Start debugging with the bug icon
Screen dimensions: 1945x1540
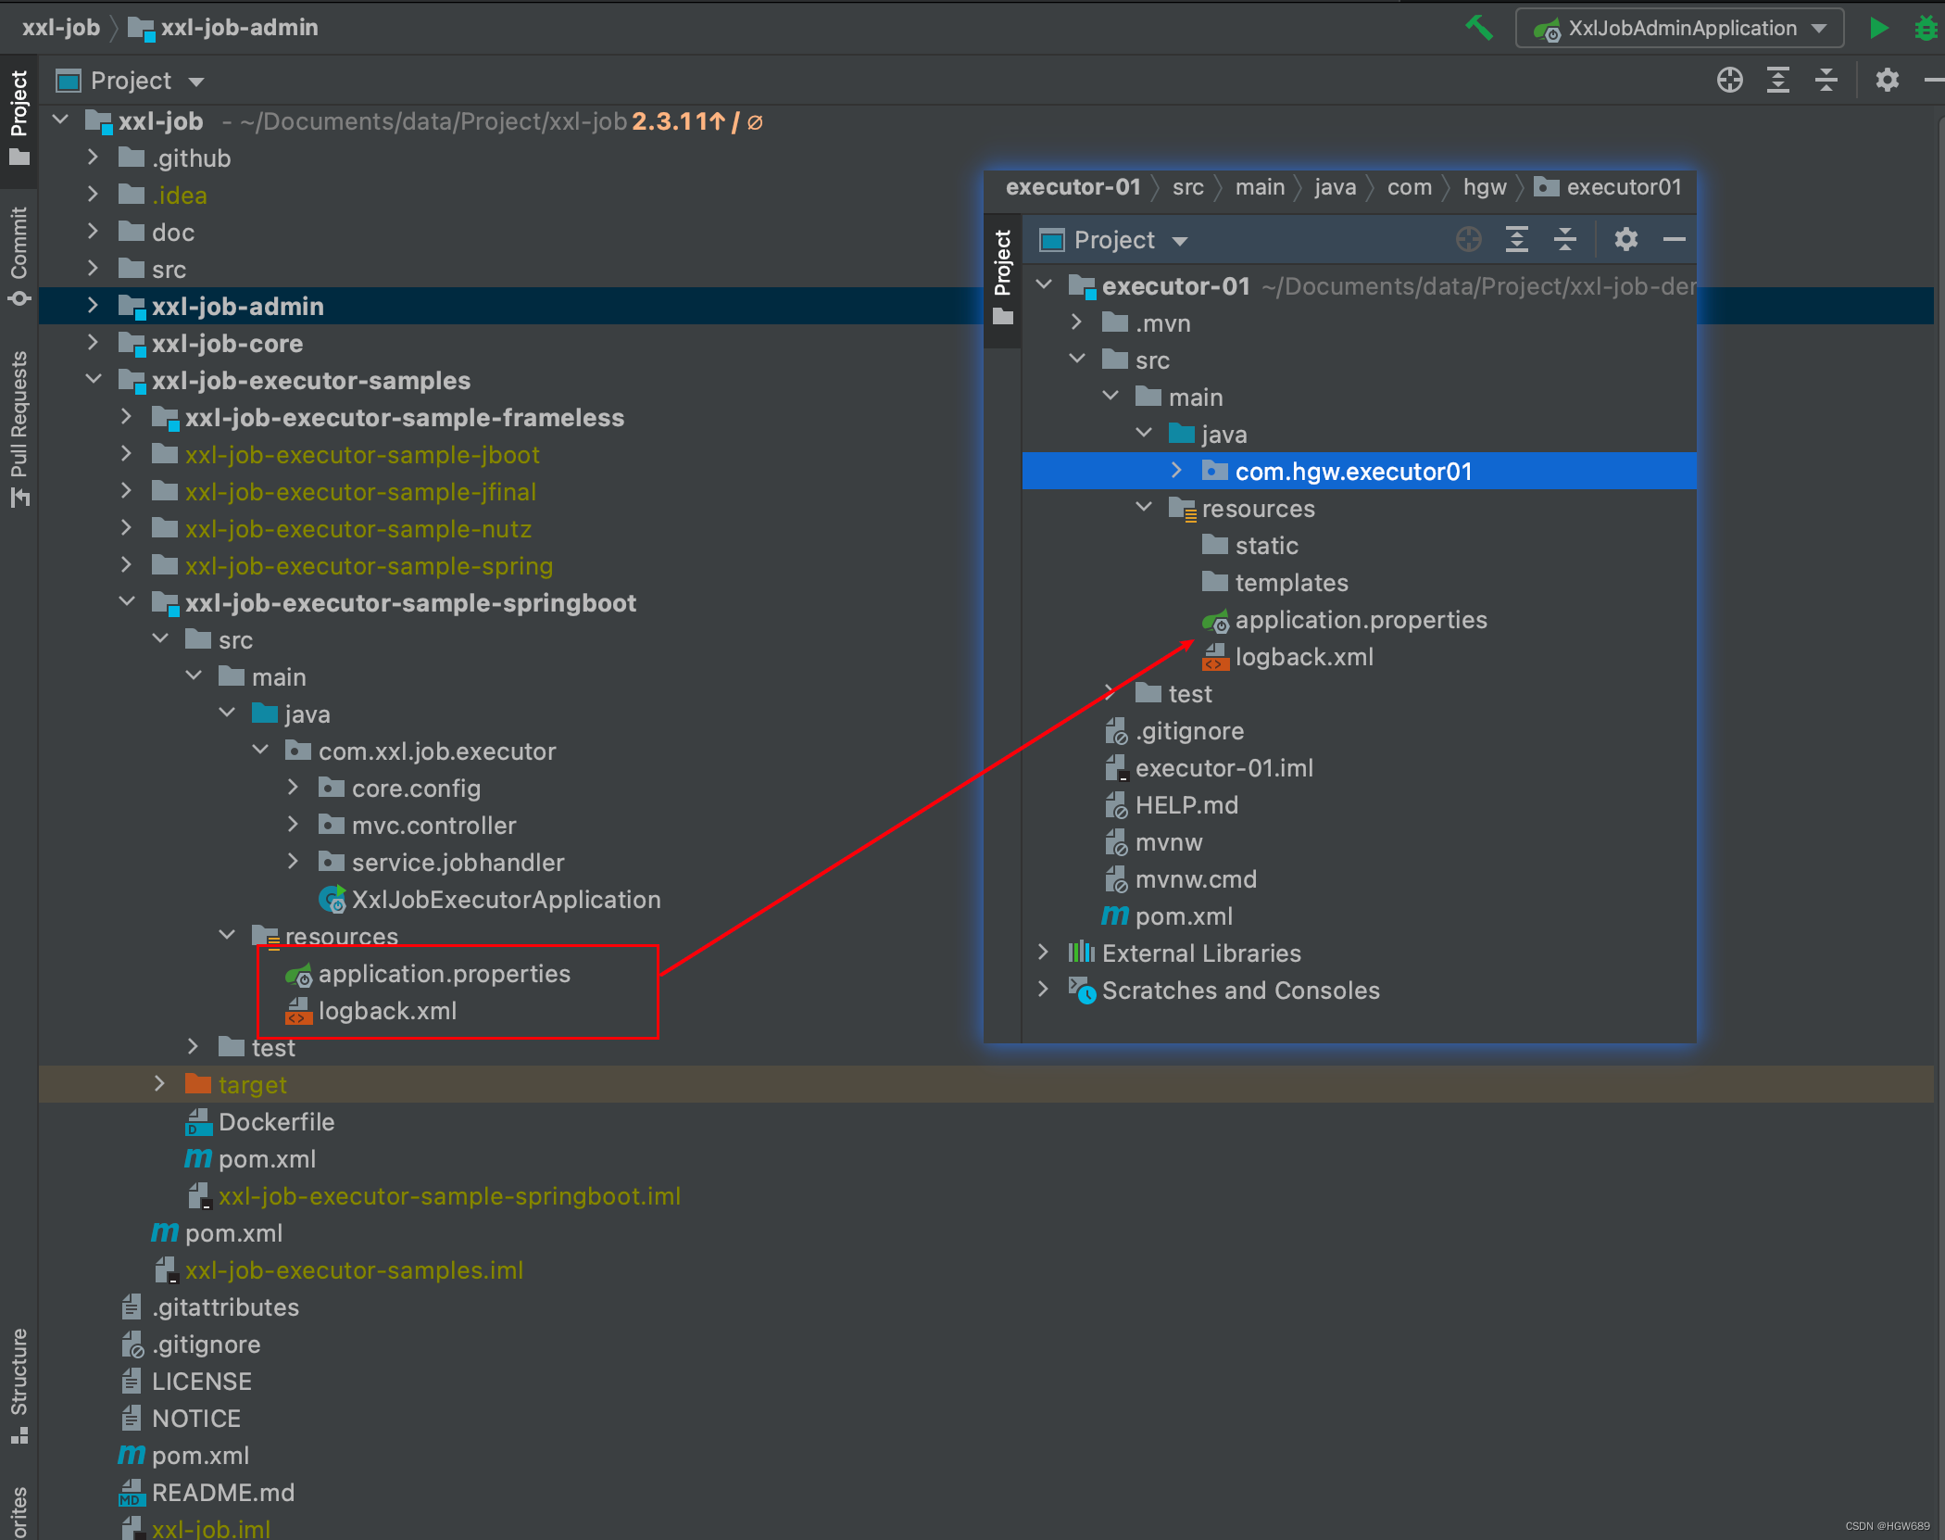1927,28
